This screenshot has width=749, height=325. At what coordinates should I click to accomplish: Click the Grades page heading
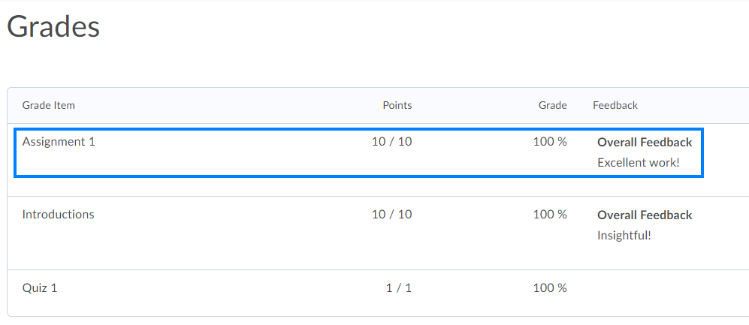click(53, 27)
